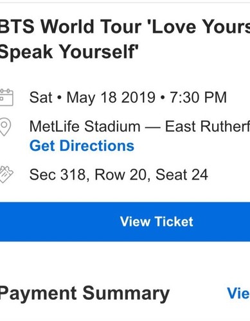Click the 'East Rutherf' city text

tap(208, 126)
